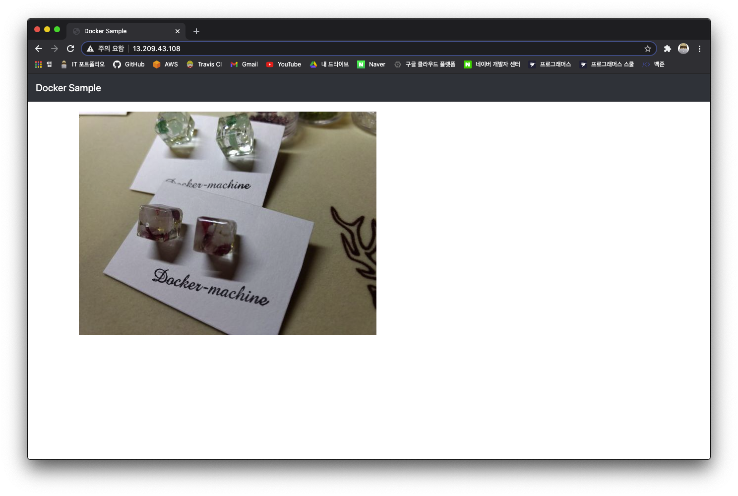
Task: Open the IT 포트폴리오 bookmark
Action: pos(82,64)
